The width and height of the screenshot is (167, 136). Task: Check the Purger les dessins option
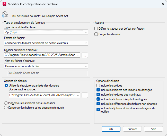click(96, 34)
